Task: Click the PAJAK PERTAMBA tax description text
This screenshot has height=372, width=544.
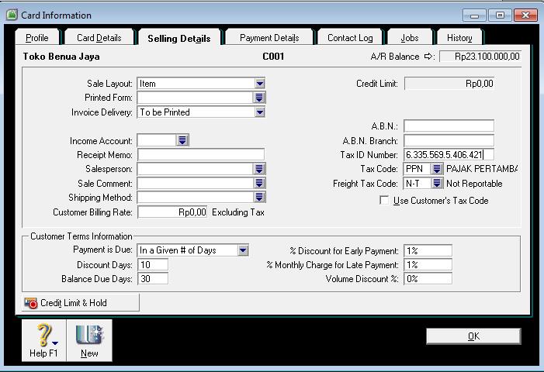Action: [482, 169]
